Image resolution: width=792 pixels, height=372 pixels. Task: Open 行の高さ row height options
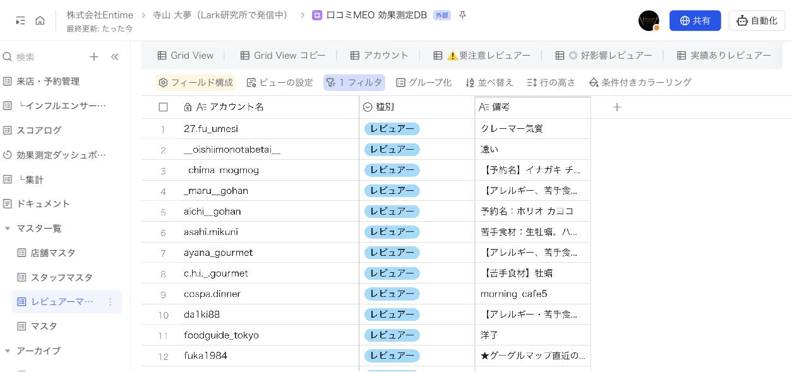point(551,83)
